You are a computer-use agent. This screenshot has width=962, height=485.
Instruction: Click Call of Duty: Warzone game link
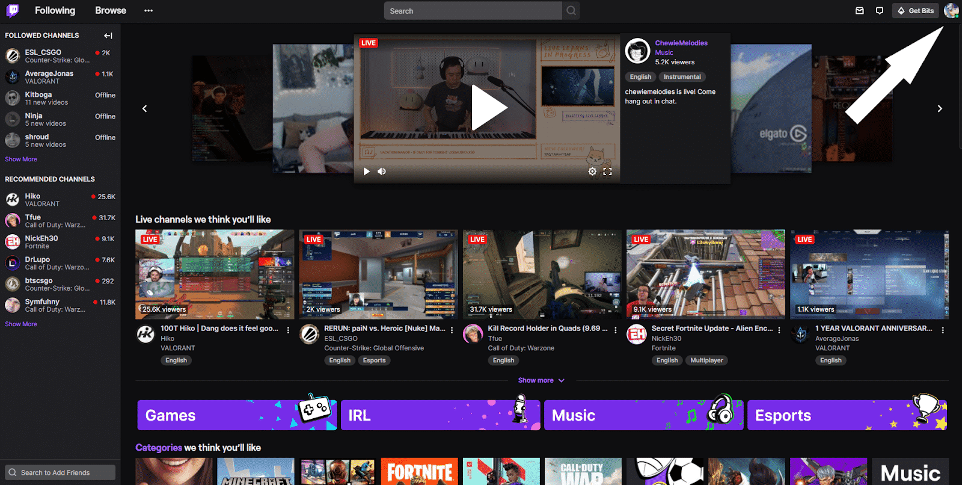pyautogui.click(x=521, y=348)
